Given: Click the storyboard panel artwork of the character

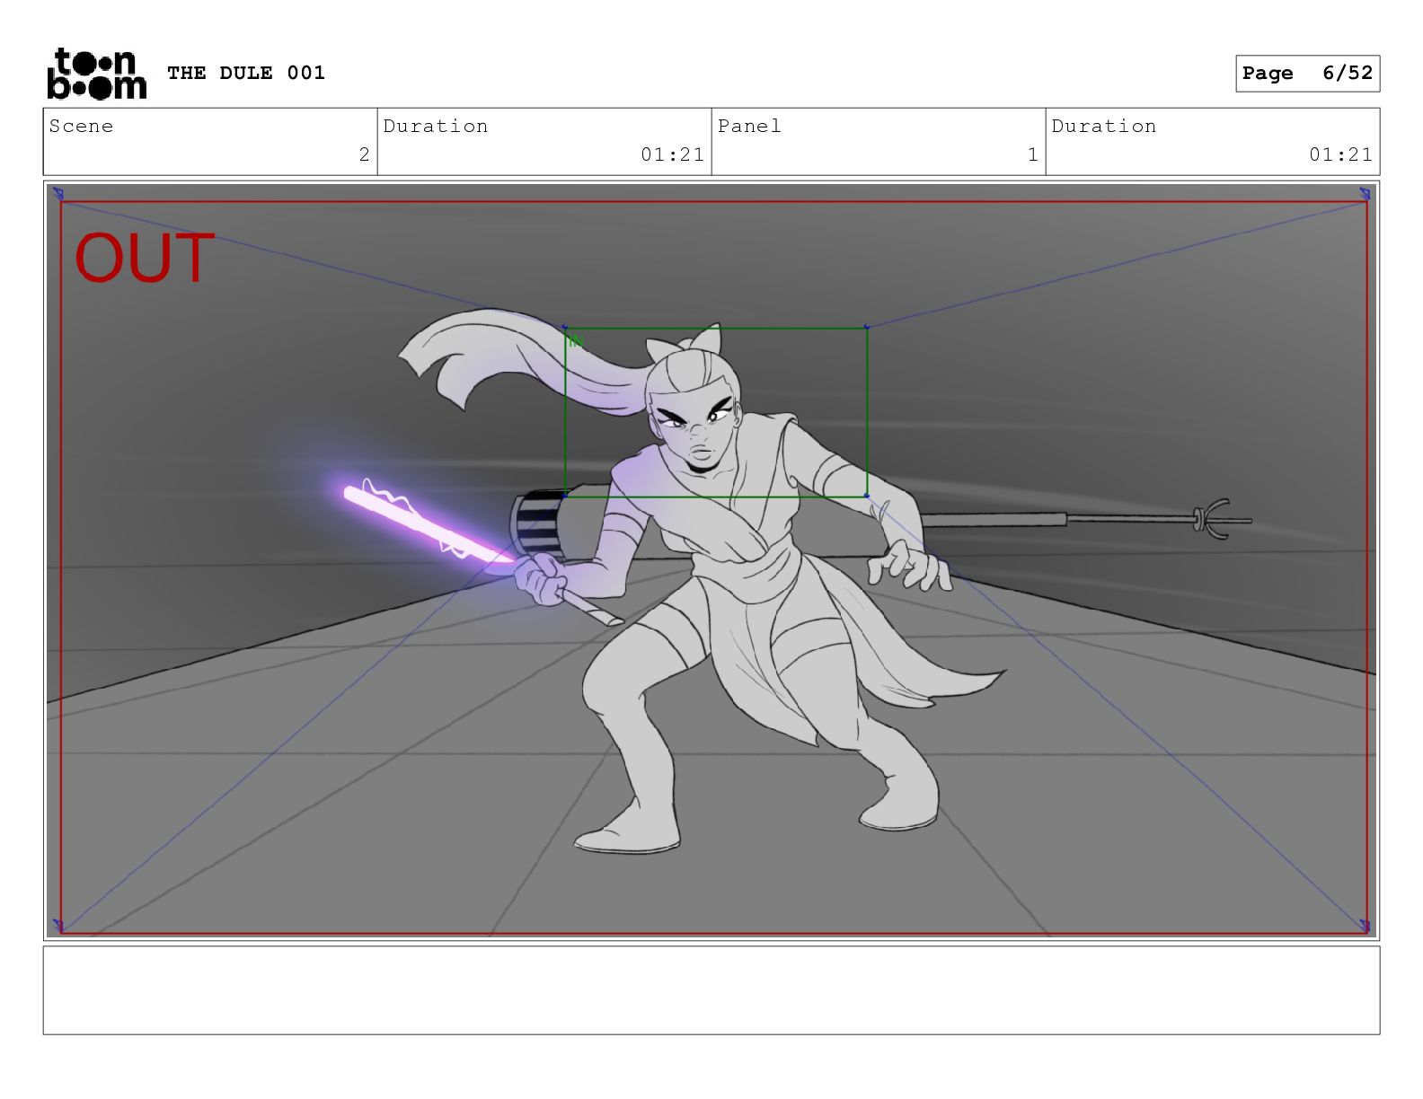Looking at the screenshot, I should coord(711,561).
